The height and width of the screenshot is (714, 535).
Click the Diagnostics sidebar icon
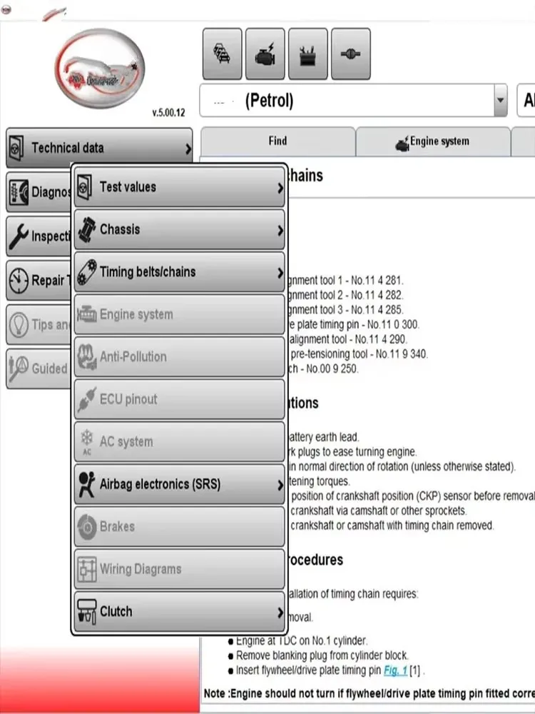point(19,191)
